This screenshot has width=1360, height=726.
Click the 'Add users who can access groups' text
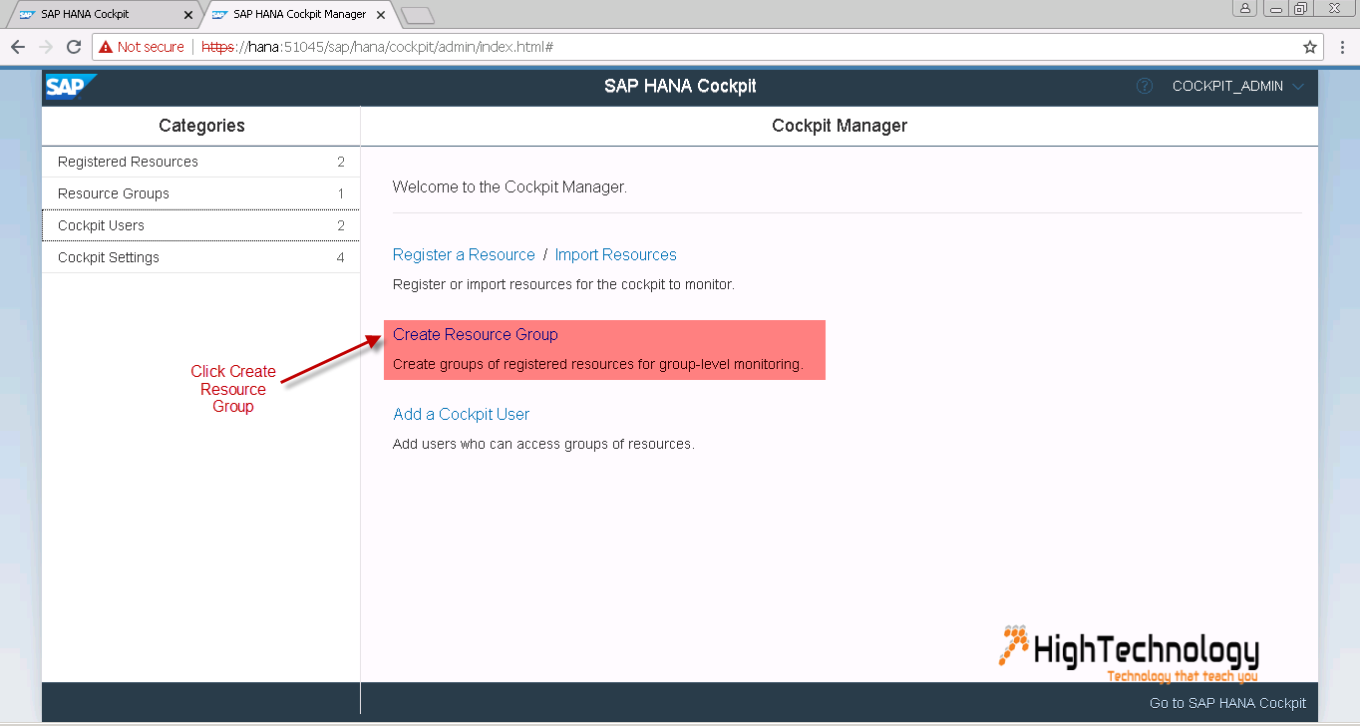[543, 444]
